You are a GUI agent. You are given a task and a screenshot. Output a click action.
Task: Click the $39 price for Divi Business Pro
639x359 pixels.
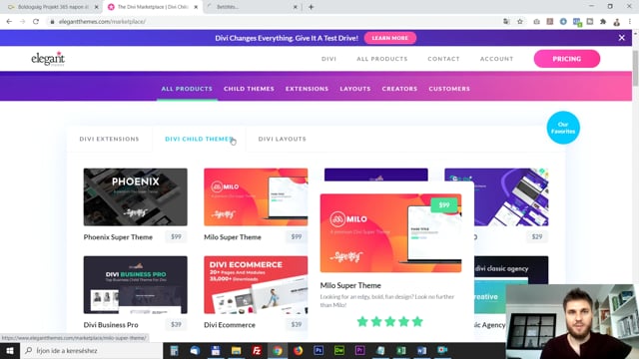176,324
